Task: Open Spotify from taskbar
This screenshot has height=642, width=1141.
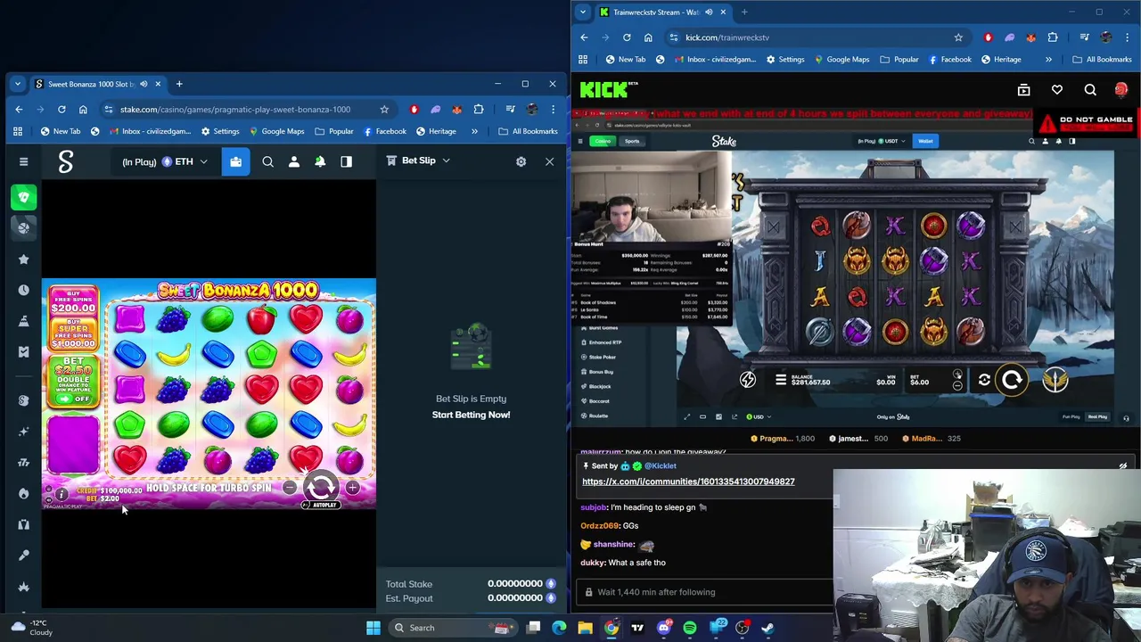Action: 690,628
